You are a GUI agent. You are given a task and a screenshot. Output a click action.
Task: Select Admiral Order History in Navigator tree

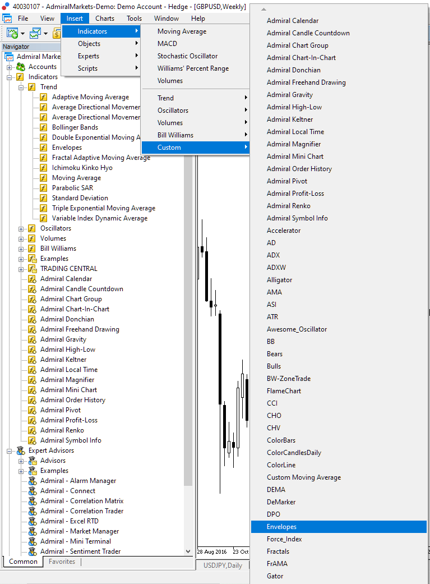pos(72,400)
